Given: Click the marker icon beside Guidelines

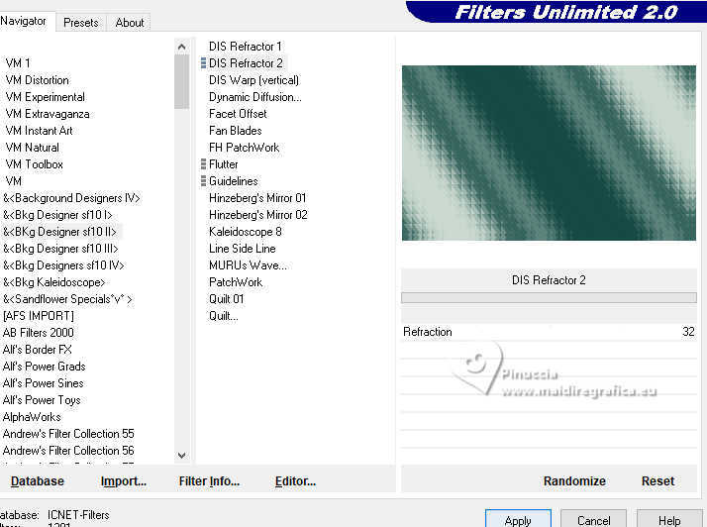Looking at the screenshot, I should pos(203,181).
